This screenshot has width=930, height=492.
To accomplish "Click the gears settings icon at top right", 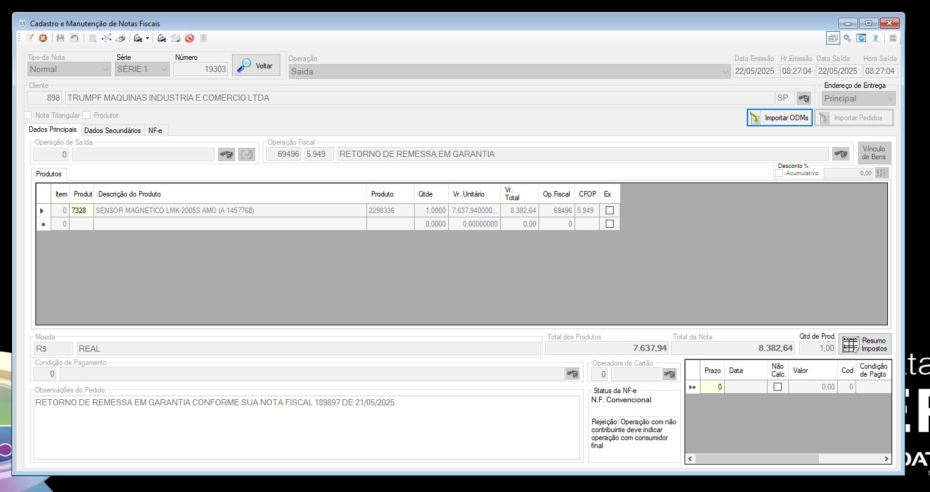I will point(847,38).
